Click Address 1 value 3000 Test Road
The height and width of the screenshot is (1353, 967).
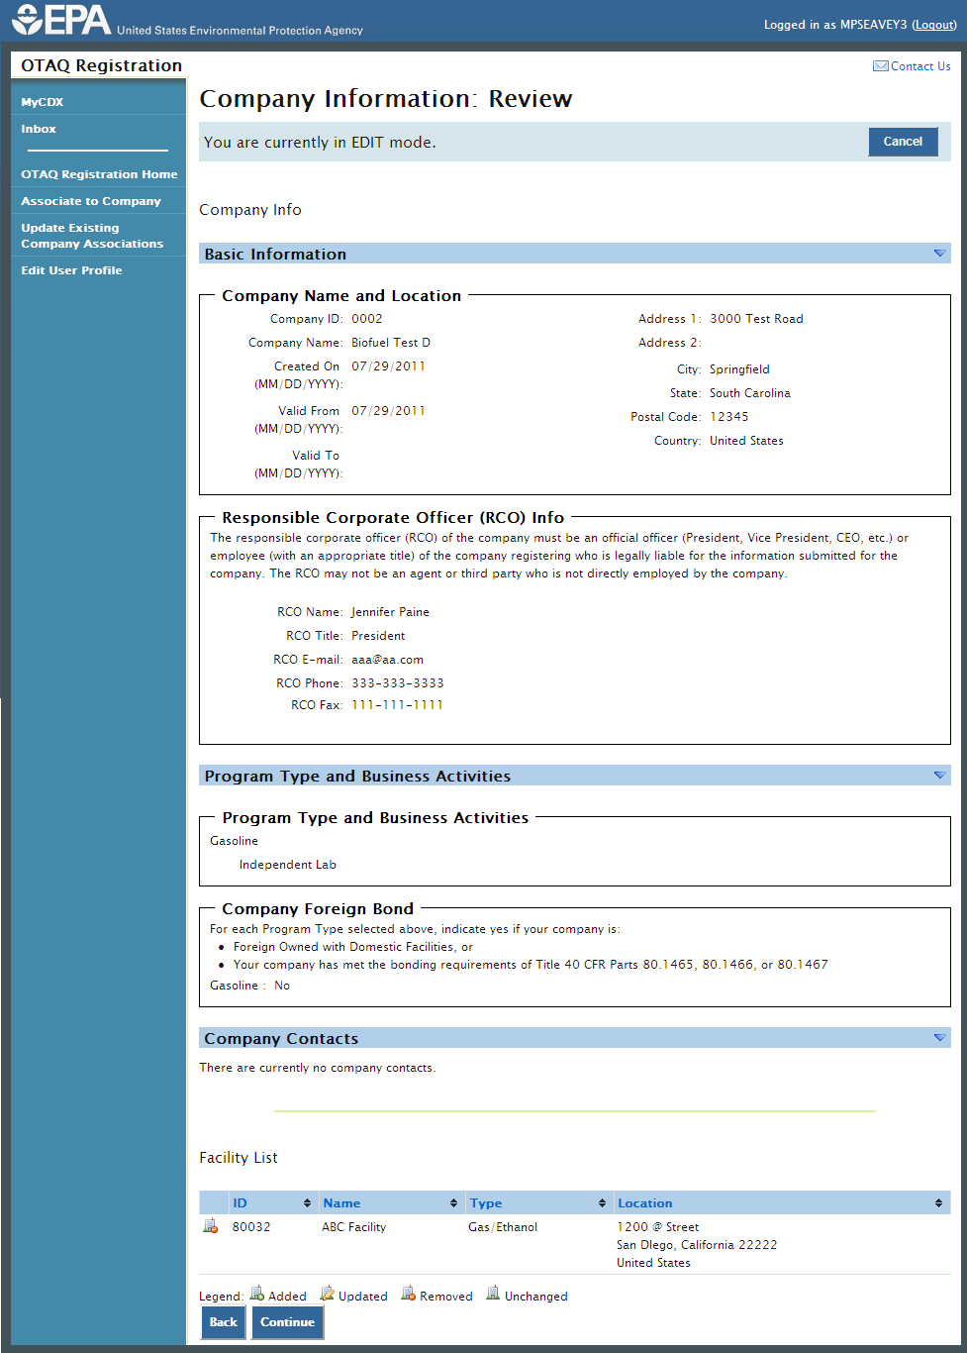click(x=756, y=319)
